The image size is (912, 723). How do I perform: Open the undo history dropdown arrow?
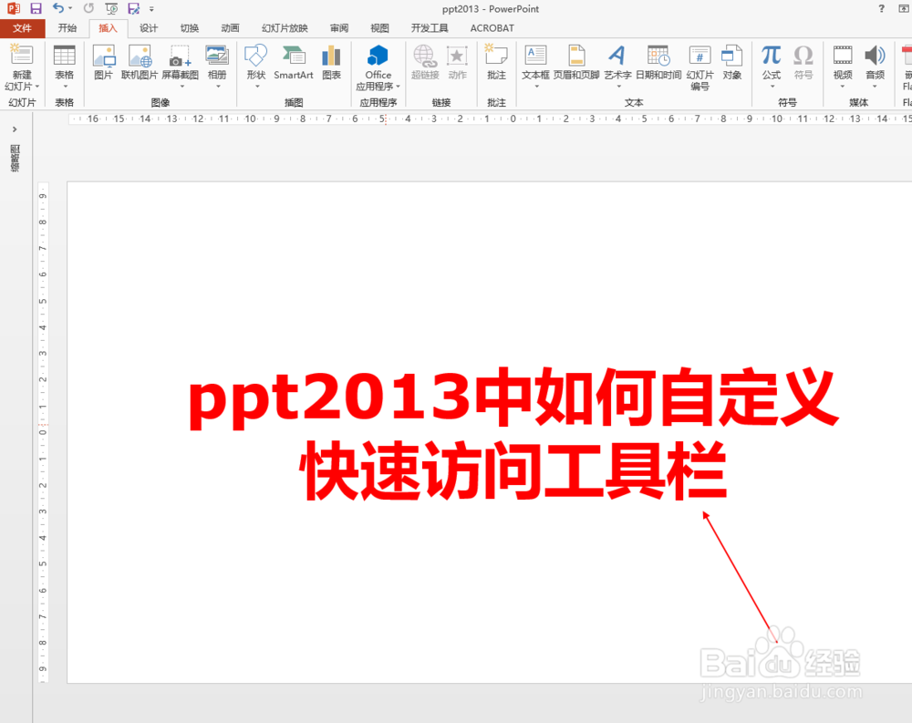tap(70, 9)
